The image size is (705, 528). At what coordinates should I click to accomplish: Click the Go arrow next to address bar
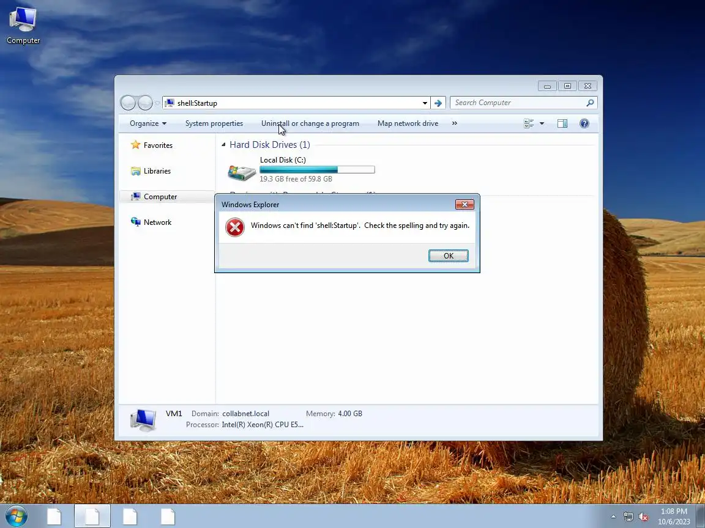[x=438, y=103]
